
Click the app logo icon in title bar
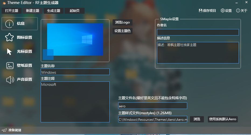[4, 3]
